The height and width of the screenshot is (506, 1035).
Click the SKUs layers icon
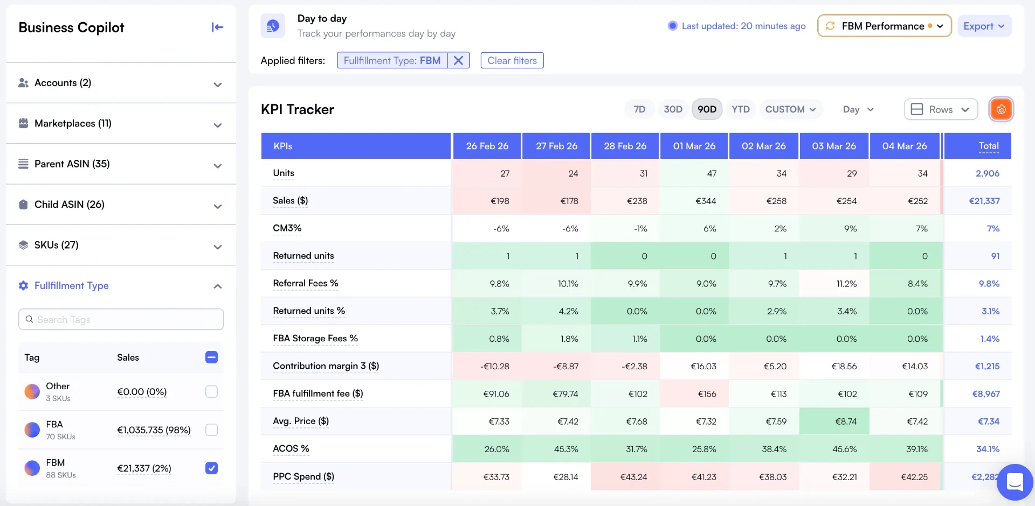[x=23, y=245]
